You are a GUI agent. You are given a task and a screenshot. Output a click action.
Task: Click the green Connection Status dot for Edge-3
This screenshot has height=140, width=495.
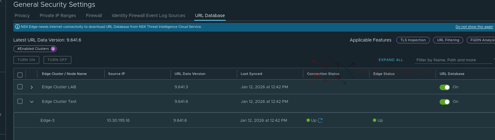[x=308, y=120]
